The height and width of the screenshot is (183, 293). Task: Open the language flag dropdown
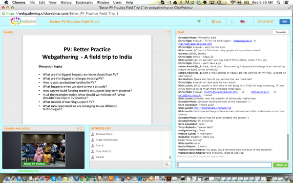[244, 21]
